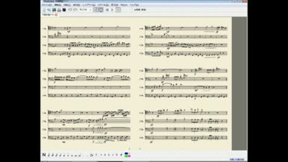
Task: Apply the double sharp accidental
Action: [x=101, y=155]
